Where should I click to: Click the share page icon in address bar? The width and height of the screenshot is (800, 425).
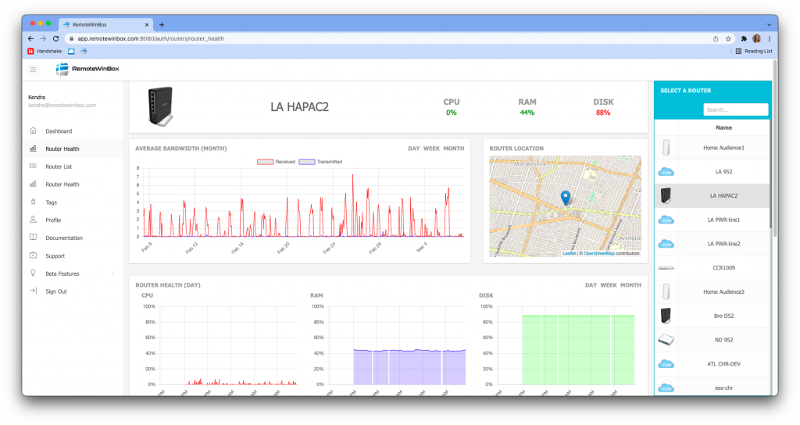716,39
